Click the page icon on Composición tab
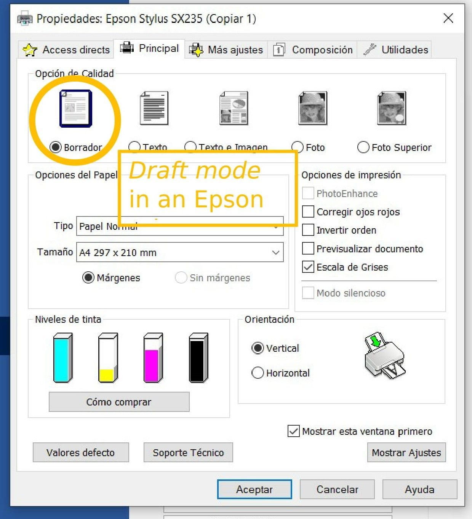The width and height of the screenshot is (472, 519). (x=279, y=50)
